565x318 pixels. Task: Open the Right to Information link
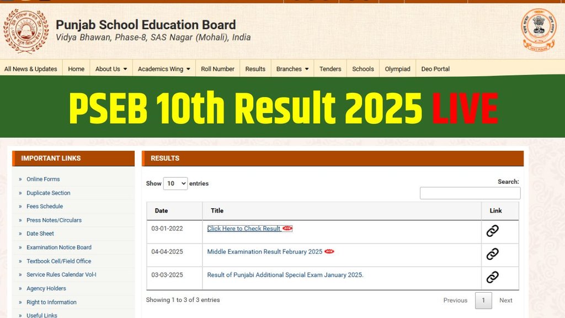point(51,302)
